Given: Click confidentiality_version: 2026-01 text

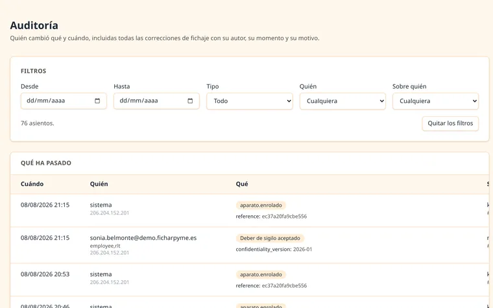Looking at the screenshot, I should tap(274, 250).
